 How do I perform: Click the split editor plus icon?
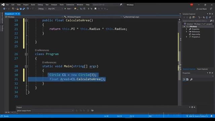point(179,19)
